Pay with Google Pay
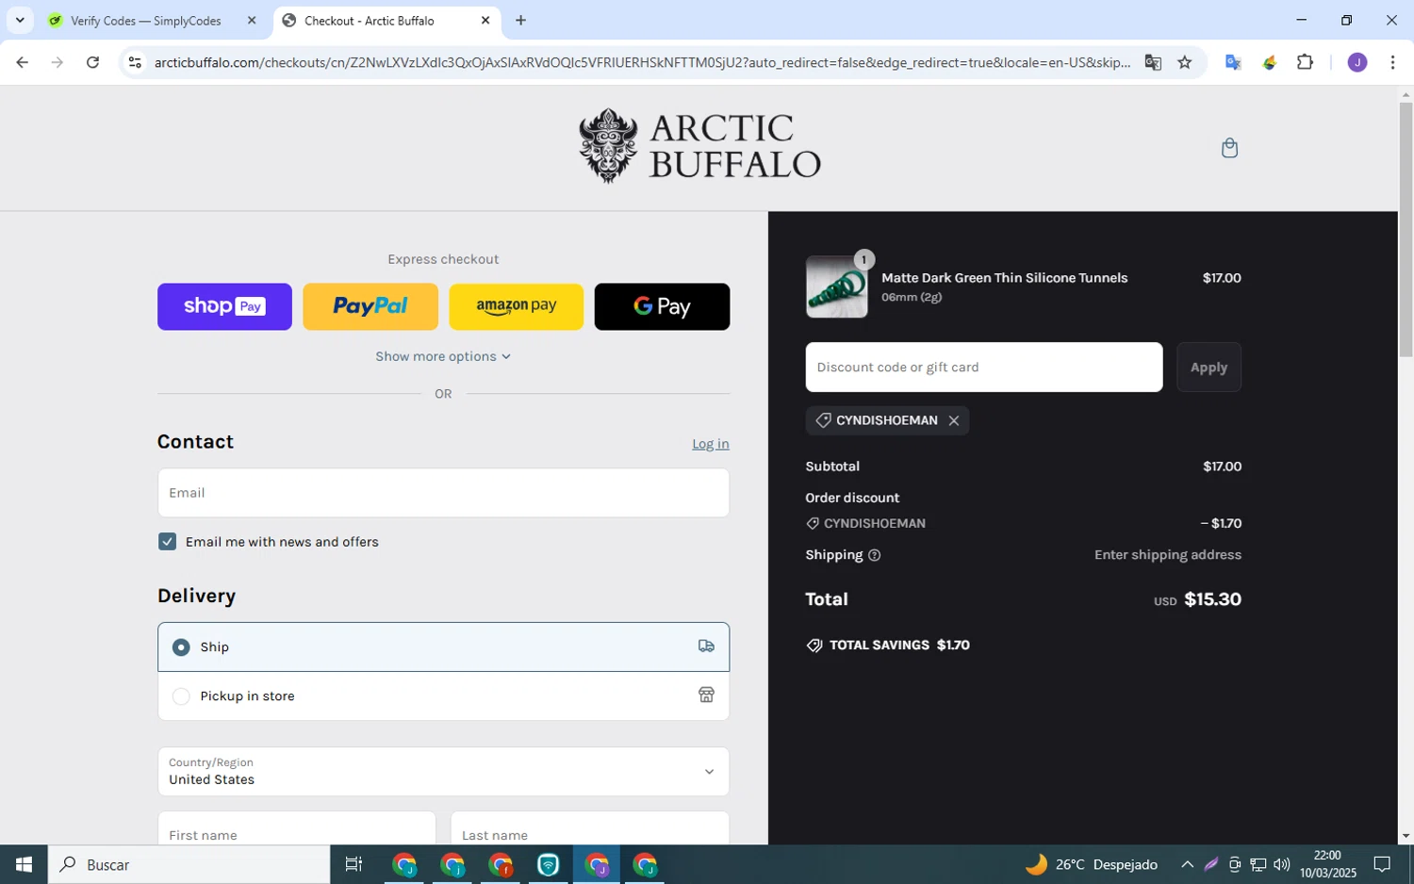This screenshot has height=884, width=1414. 662,306
